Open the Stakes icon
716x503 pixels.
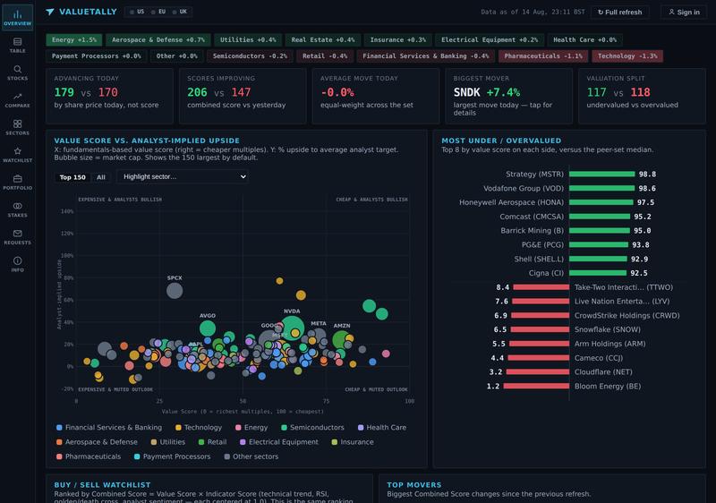click(x=17, y=209)
